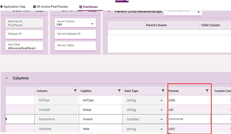The image size is (231, 134).
Task: Collapse the Parent Child Relationships section
Action: click(109, 11)
